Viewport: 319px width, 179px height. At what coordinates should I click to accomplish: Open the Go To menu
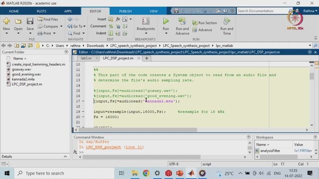(x=76, y=26)
